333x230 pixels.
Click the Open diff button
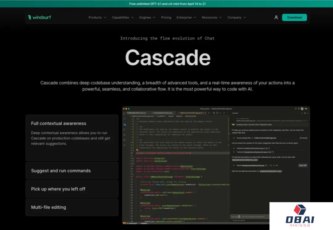point(303,165)
